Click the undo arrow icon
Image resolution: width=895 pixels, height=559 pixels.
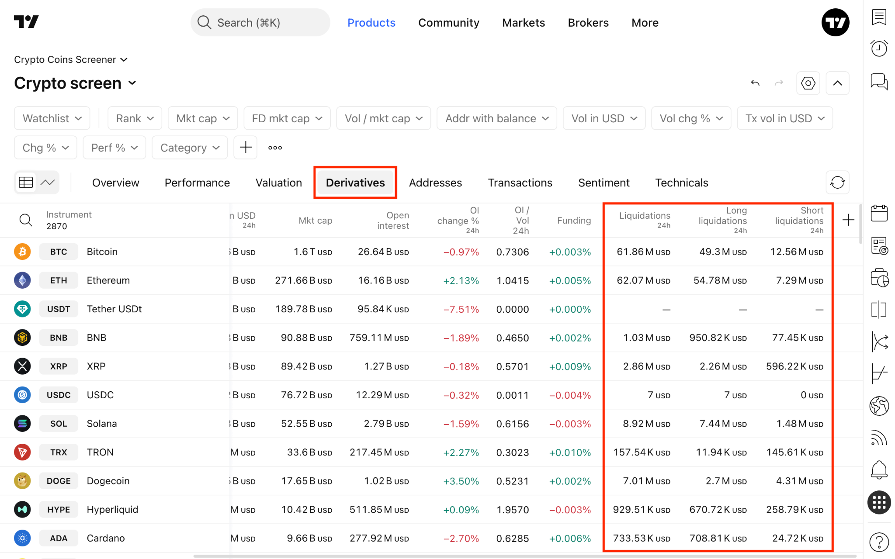(755, 83)
